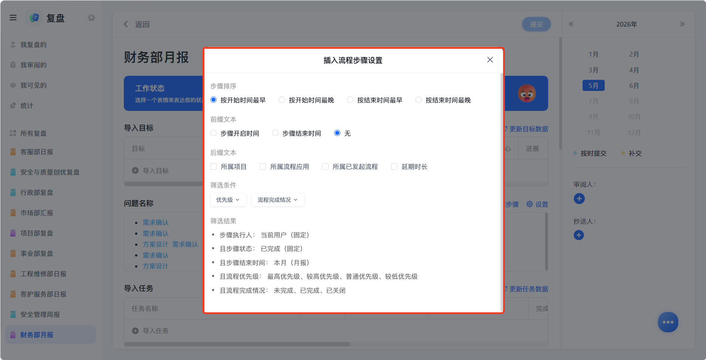This screenshot has height=360, width=706.
Task: Open the 流程完成情况 filter dropdown
Action: point(278,200)
